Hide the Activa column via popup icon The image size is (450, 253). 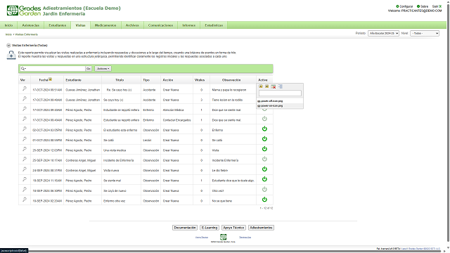274,86
